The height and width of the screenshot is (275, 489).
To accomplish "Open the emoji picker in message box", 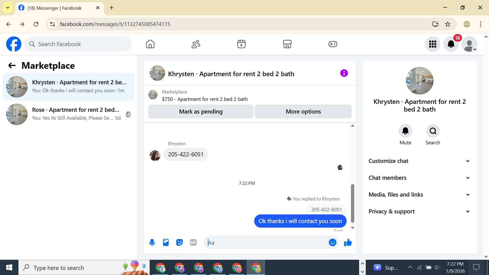I will [x=332, y=242].
